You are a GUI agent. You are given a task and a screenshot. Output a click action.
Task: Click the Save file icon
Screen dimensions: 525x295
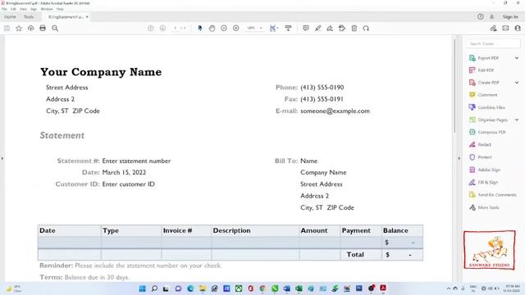tap(7, 29)
